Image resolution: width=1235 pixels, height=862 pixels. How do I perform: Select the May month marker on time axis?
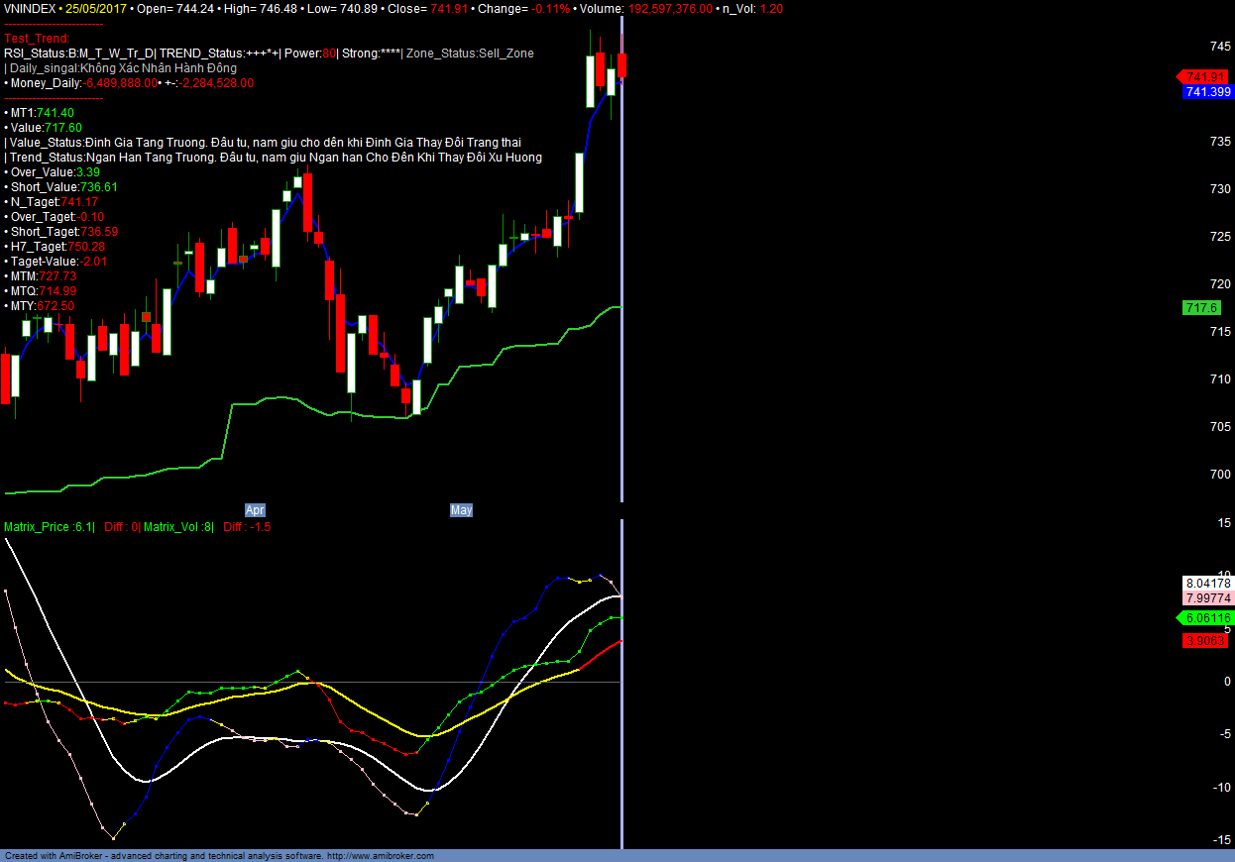pos(461,510)
